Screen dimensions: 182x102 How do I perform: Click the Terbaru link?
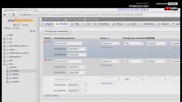point(7,28)
